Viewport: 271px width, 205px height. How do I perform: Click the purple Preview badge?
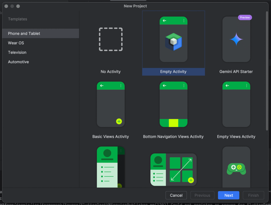tap(245, 17)
